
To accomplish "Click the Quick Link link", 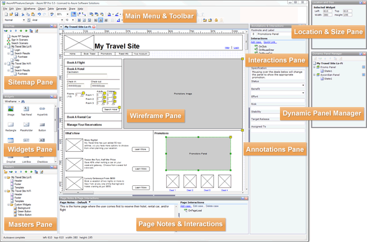I will [x=270, y=42].
